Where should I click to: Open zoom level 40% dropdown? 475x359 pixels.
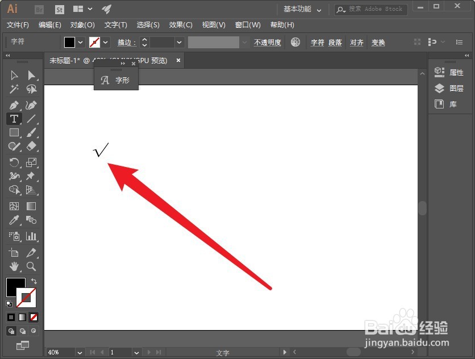80,353
